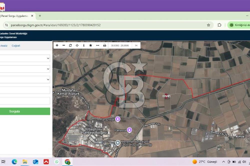Click the Menemen Yolu road label

152,124
